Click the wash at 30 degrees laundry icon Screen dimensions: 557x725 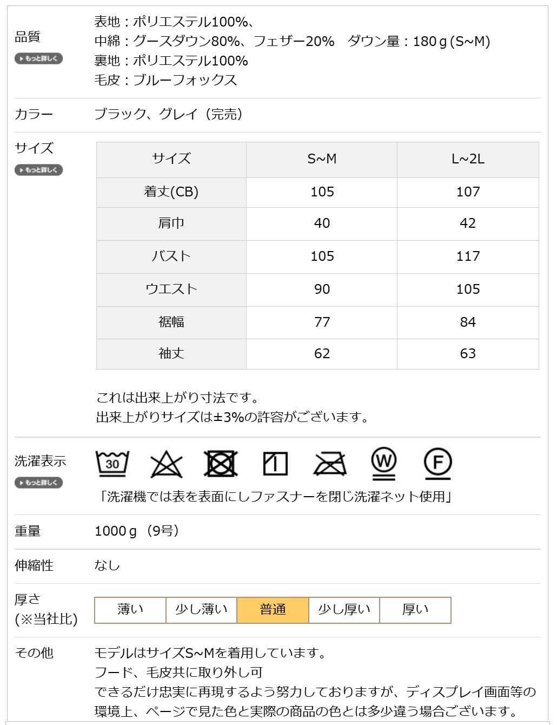[112, 463]
